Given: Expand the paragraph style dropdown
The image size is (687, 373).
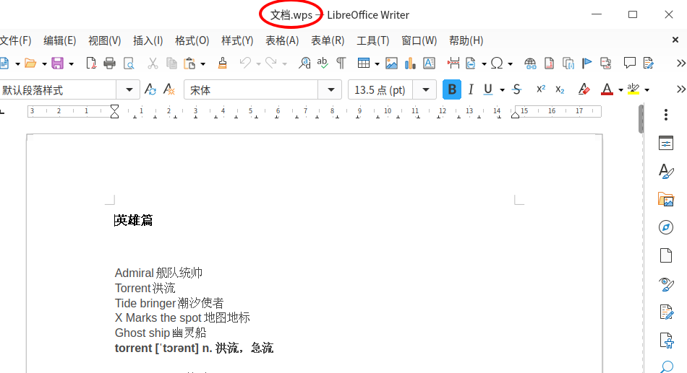Looking at the screenshot, I should [129, 89].
